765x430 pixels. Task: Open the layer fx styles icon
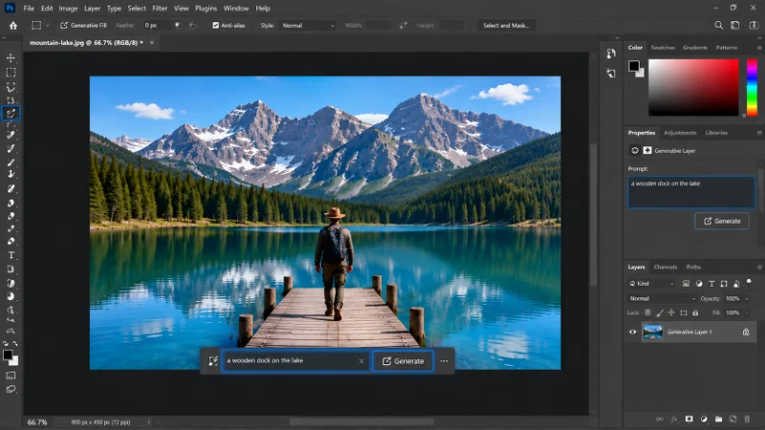pos(674,419)
